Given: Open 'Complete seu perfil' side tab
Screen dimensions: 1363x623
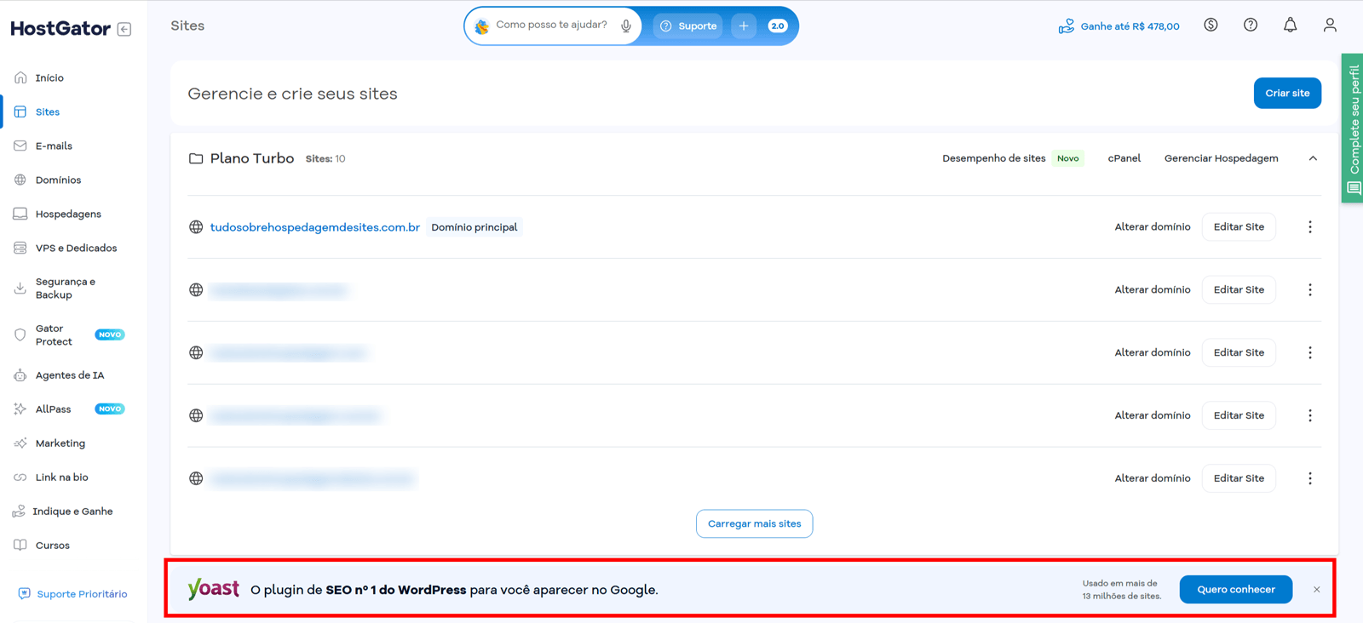Looking at the screenshot, I should click(x=1353, y=128).
